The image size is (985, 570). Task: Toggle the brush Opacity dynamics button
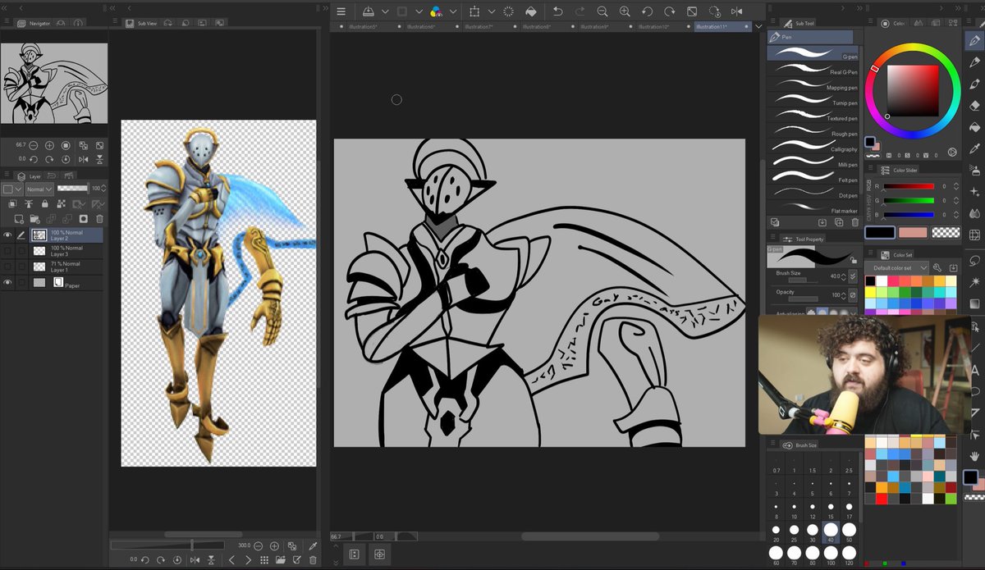pyautogui.click(x=852, y=295)
